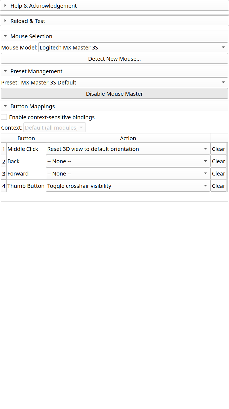The height and width of the screenshot is (409, 229).
Task: Open the Middle Click action dropdown
Action: [x=128, y=149]
